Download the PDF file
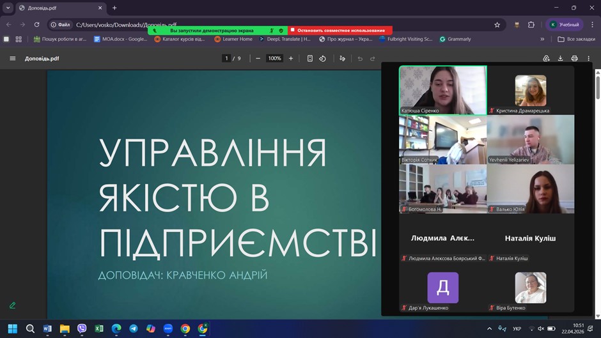 tap(560, 58)
